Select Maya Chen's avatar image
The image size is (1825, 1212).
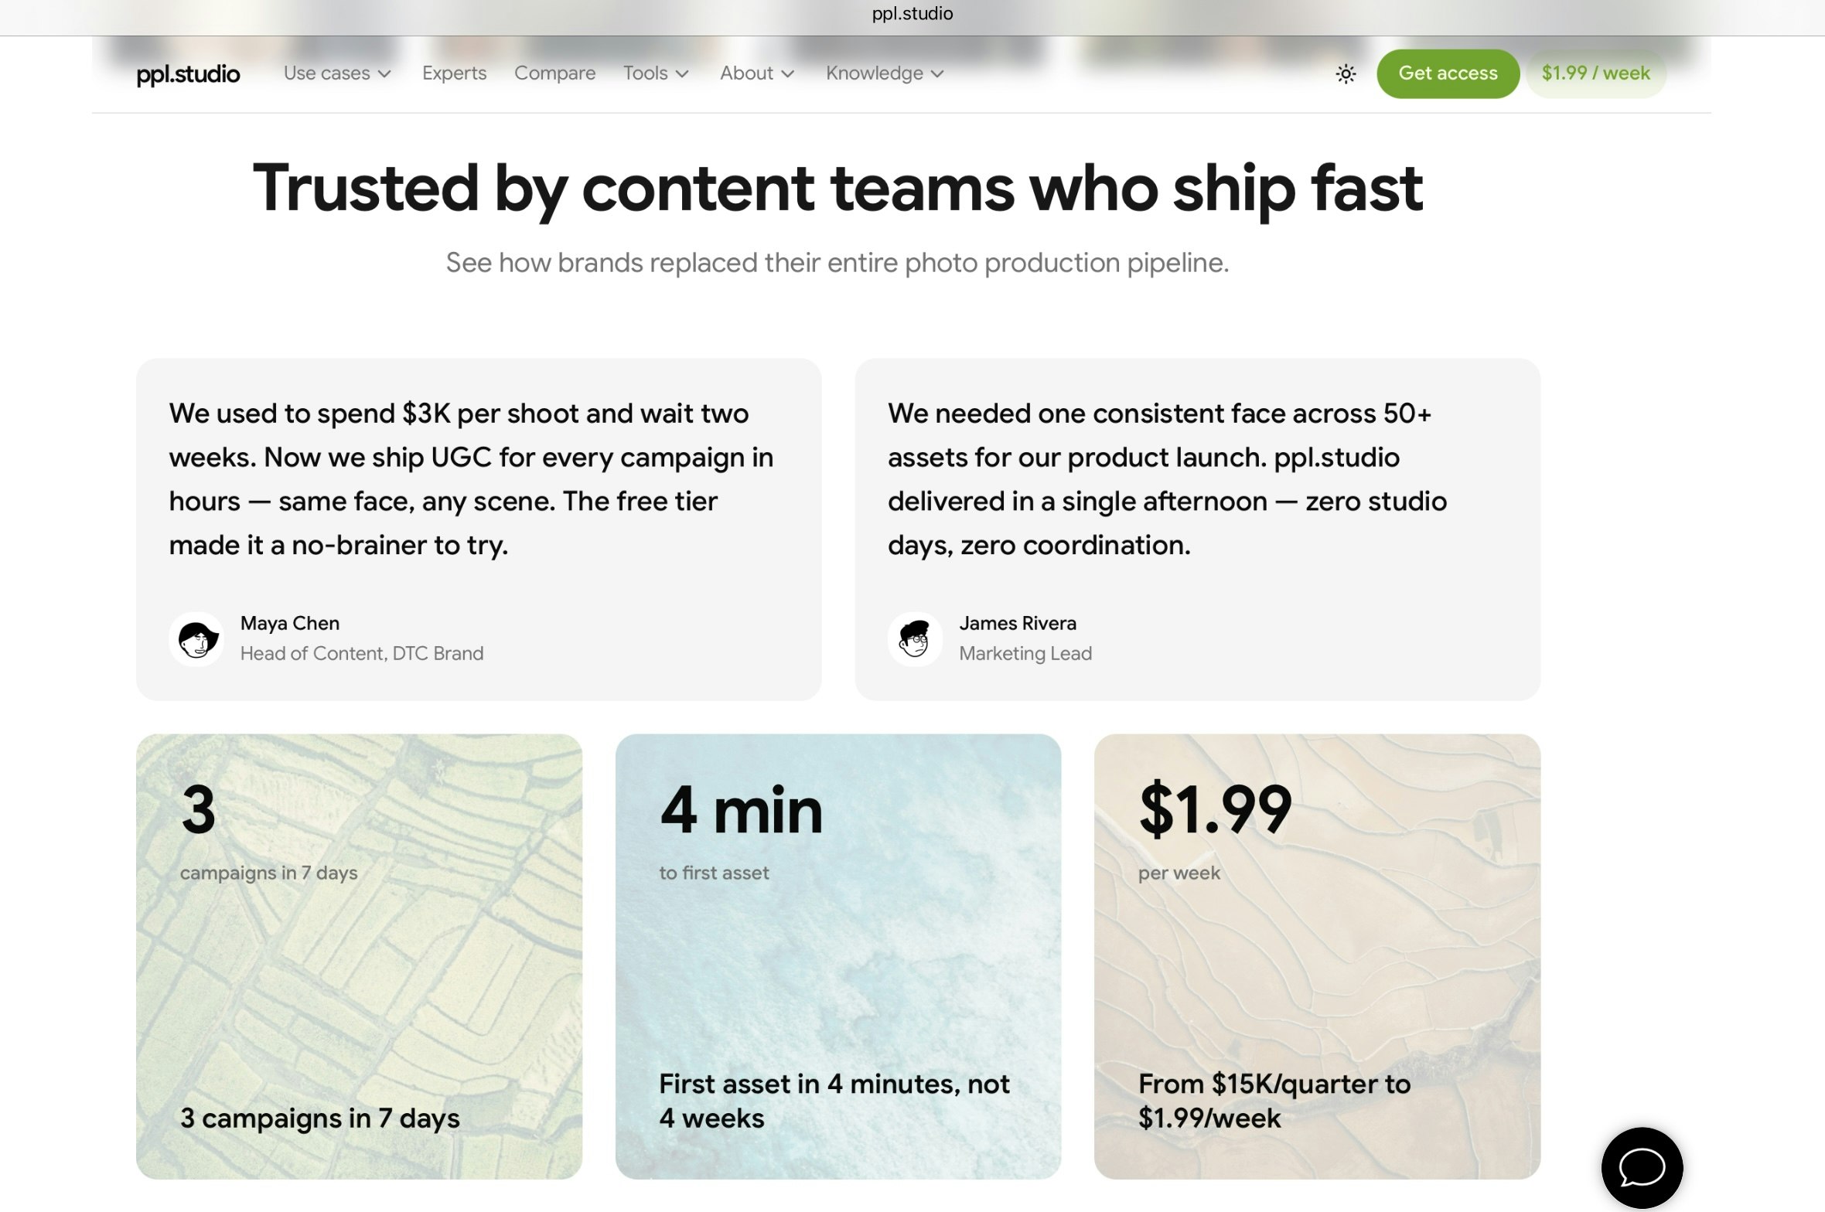pos(196,638)
